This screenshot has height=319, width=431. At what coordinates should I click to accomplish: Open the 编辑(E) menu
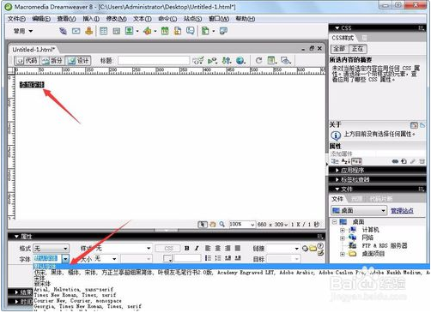pyautogui.click(x=41, y=19)
